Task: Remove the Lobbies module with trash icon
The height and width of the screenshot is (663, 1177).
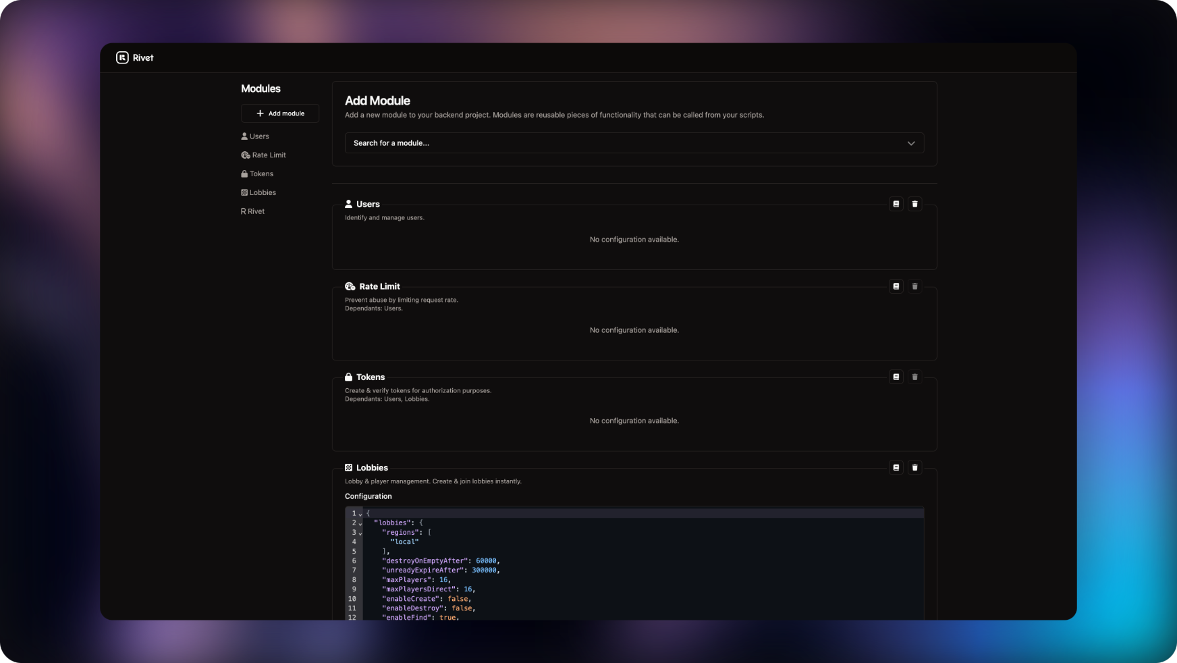Action: [x=914, y=467]
